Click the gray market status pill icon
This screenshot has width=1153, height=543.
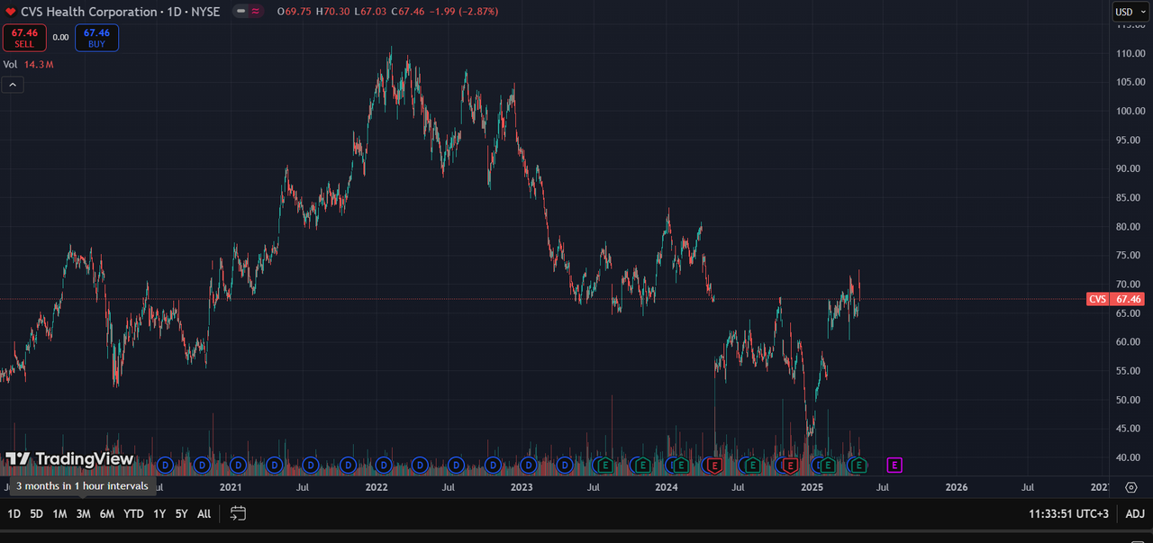click(241, 12)
